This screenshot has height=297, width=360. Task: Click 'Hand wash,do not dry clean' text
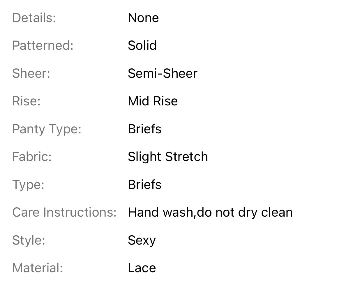tap(210, 212)
